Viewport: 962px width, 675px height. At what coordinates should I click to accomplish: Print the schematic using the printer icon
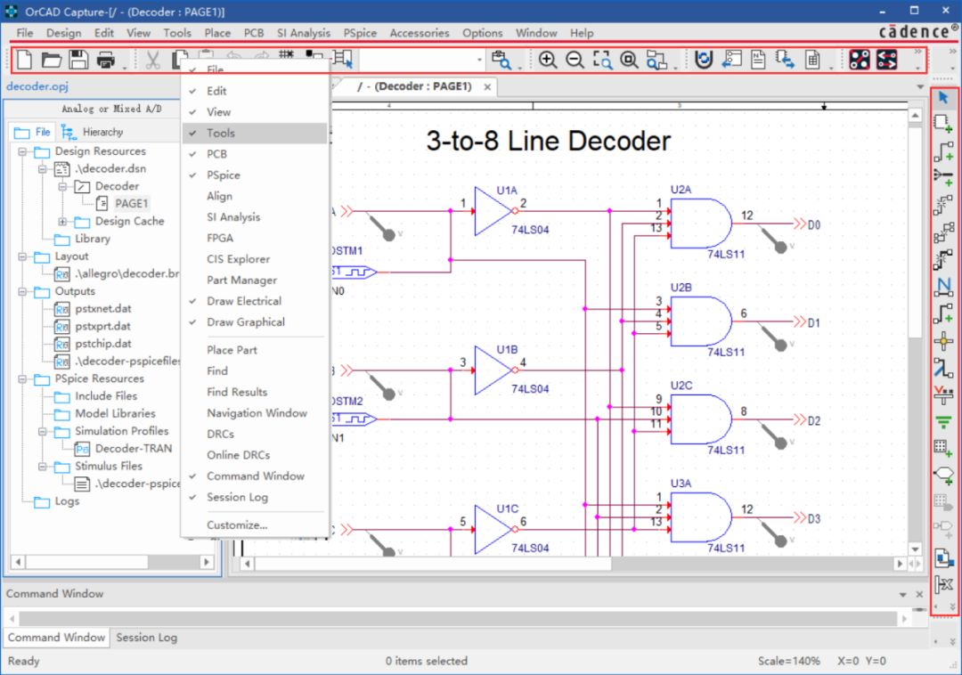(x=105, y=60)
